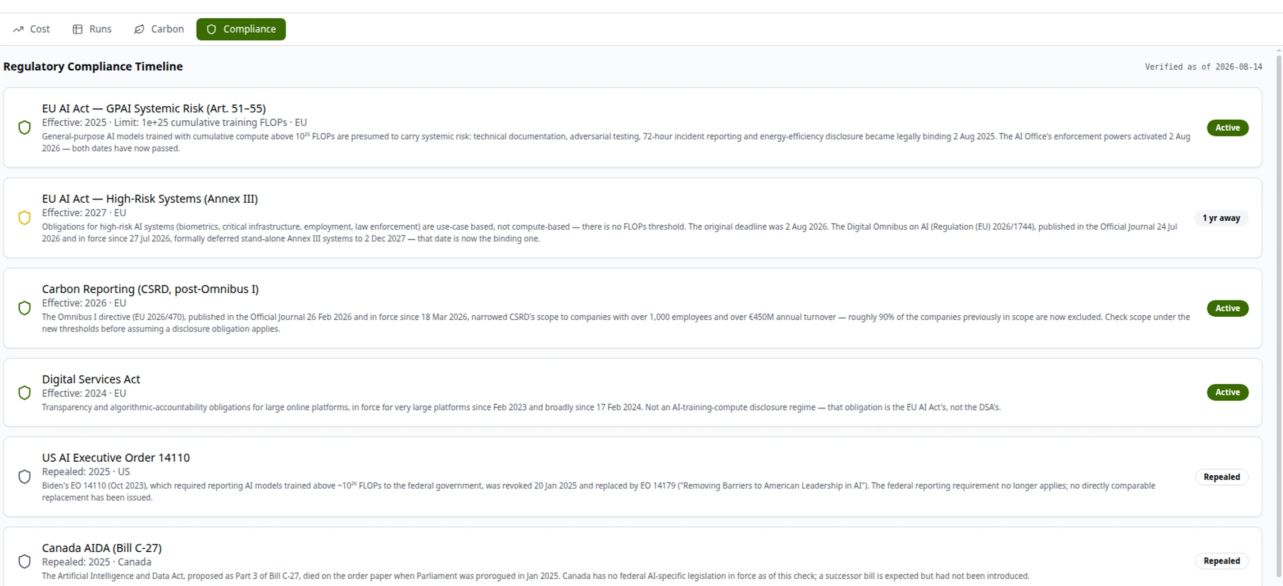
Task: Click Active badge on GPAI Systemic Risk card
Action: point(1227,128)
